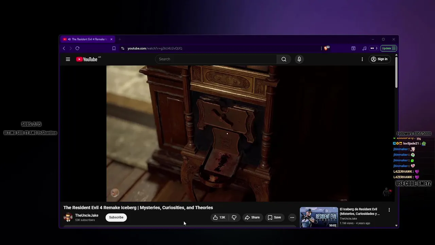Open the YouTube guide hamburger menu
435x245 pixels.
pyautogui.click(x=68, y=59)
